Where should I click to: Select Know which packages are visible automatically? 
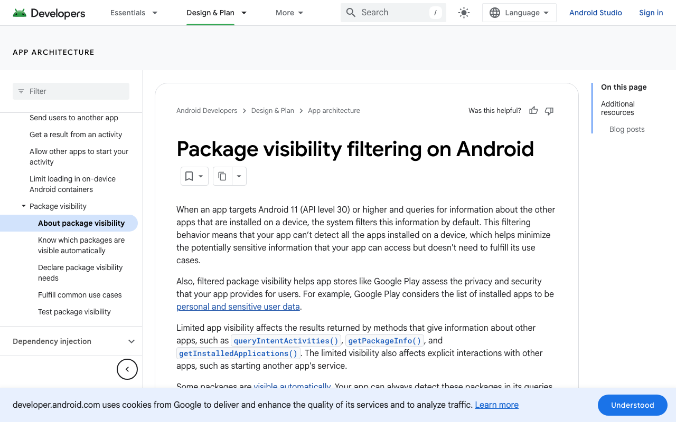click(81, 245)
